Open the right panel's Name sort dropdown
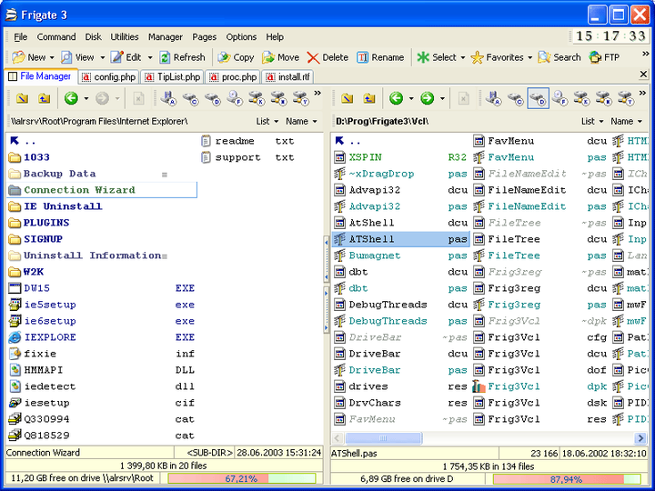Screen dimensions: 655x491 pos(627,121)
